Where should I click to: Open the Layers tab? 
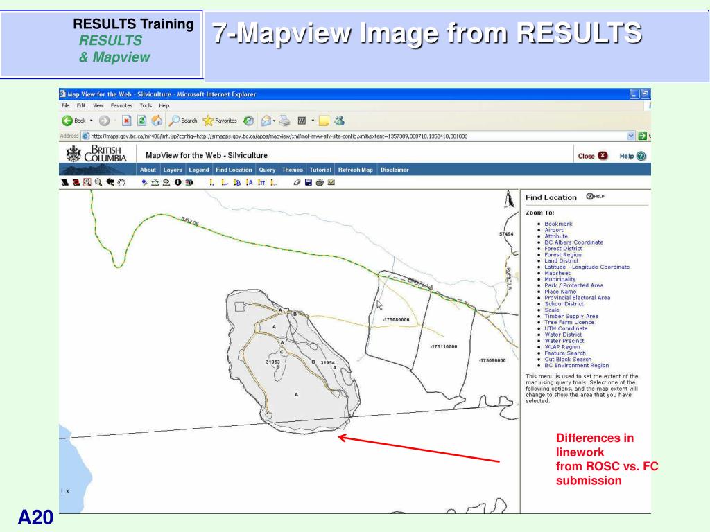(x=173, y=170)
